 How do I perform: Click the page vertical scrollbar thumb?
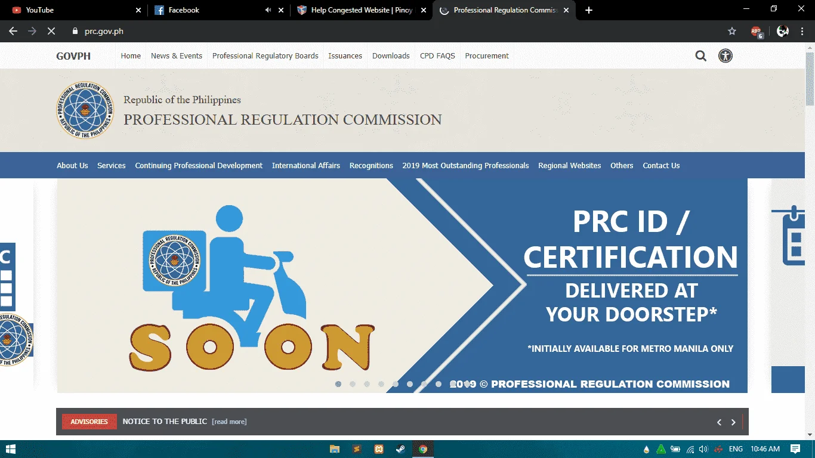point(810,78)
